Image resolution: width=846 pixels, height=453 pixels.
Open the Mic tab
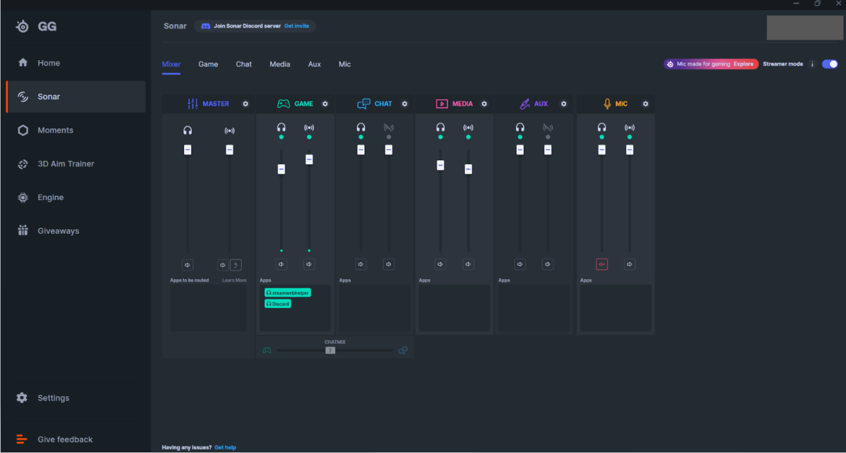tap(344, 64)
